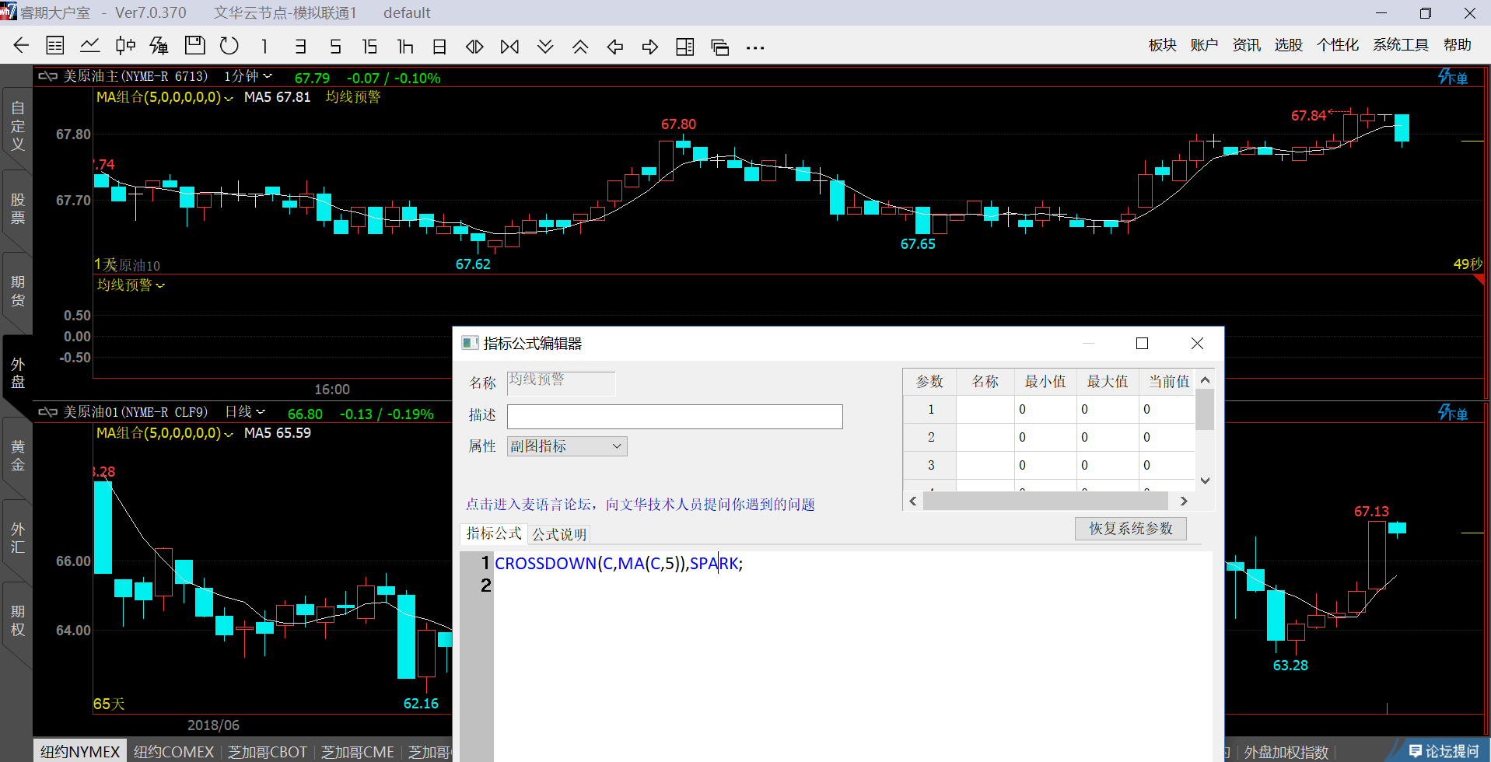The height and width of the screenshot is (762, 1491).
Task: Click the refresh circular arrow icon
Action: [229, 46]
